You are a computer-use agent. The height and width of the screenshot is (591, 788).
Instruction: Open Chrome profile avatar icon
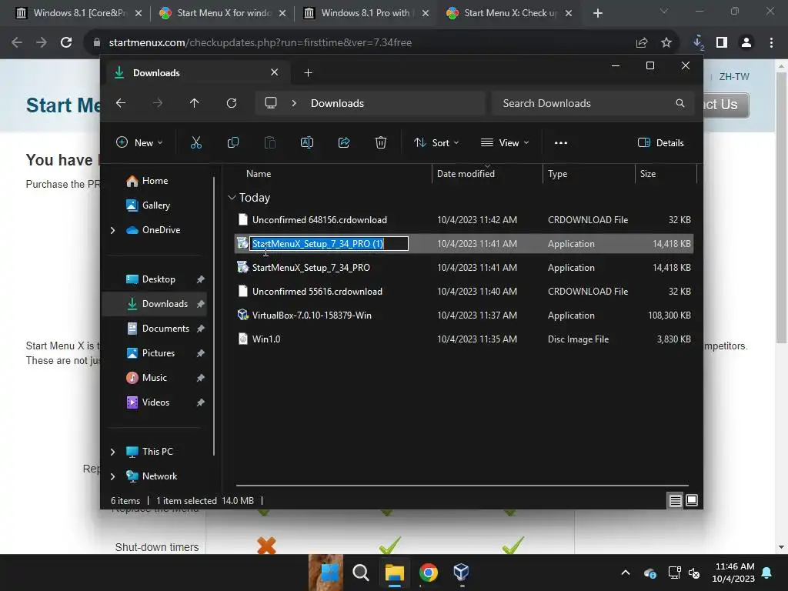pyautogui.click(x=746, y=42)
